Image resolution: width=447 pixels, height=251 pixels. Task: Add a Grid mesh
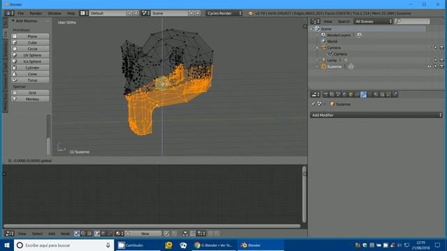[30, 93]
